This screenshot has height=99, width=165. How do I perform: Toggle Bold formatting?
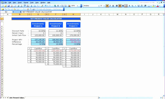pyautogui.click(x=107, y=6)
